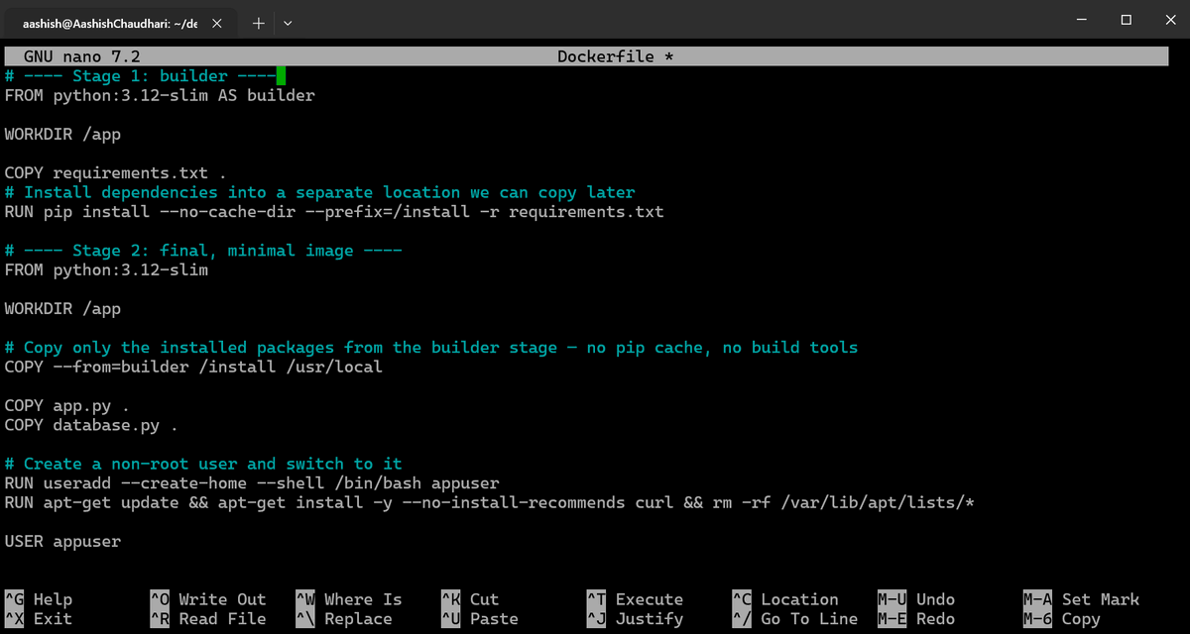The image size is (1190, 634).
Task: Click the COPY --from=builder /install line
Action: click(193, 367)
